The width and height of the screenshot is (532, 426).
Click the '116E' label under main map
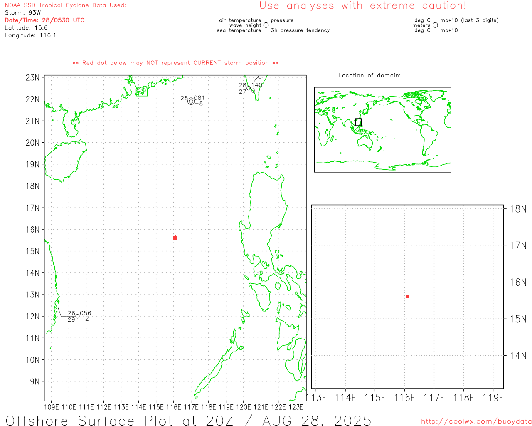tap(174, 407)
